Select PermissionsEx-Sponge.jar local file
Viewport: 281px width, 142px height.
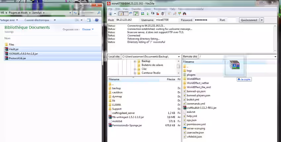pos(127,126)
